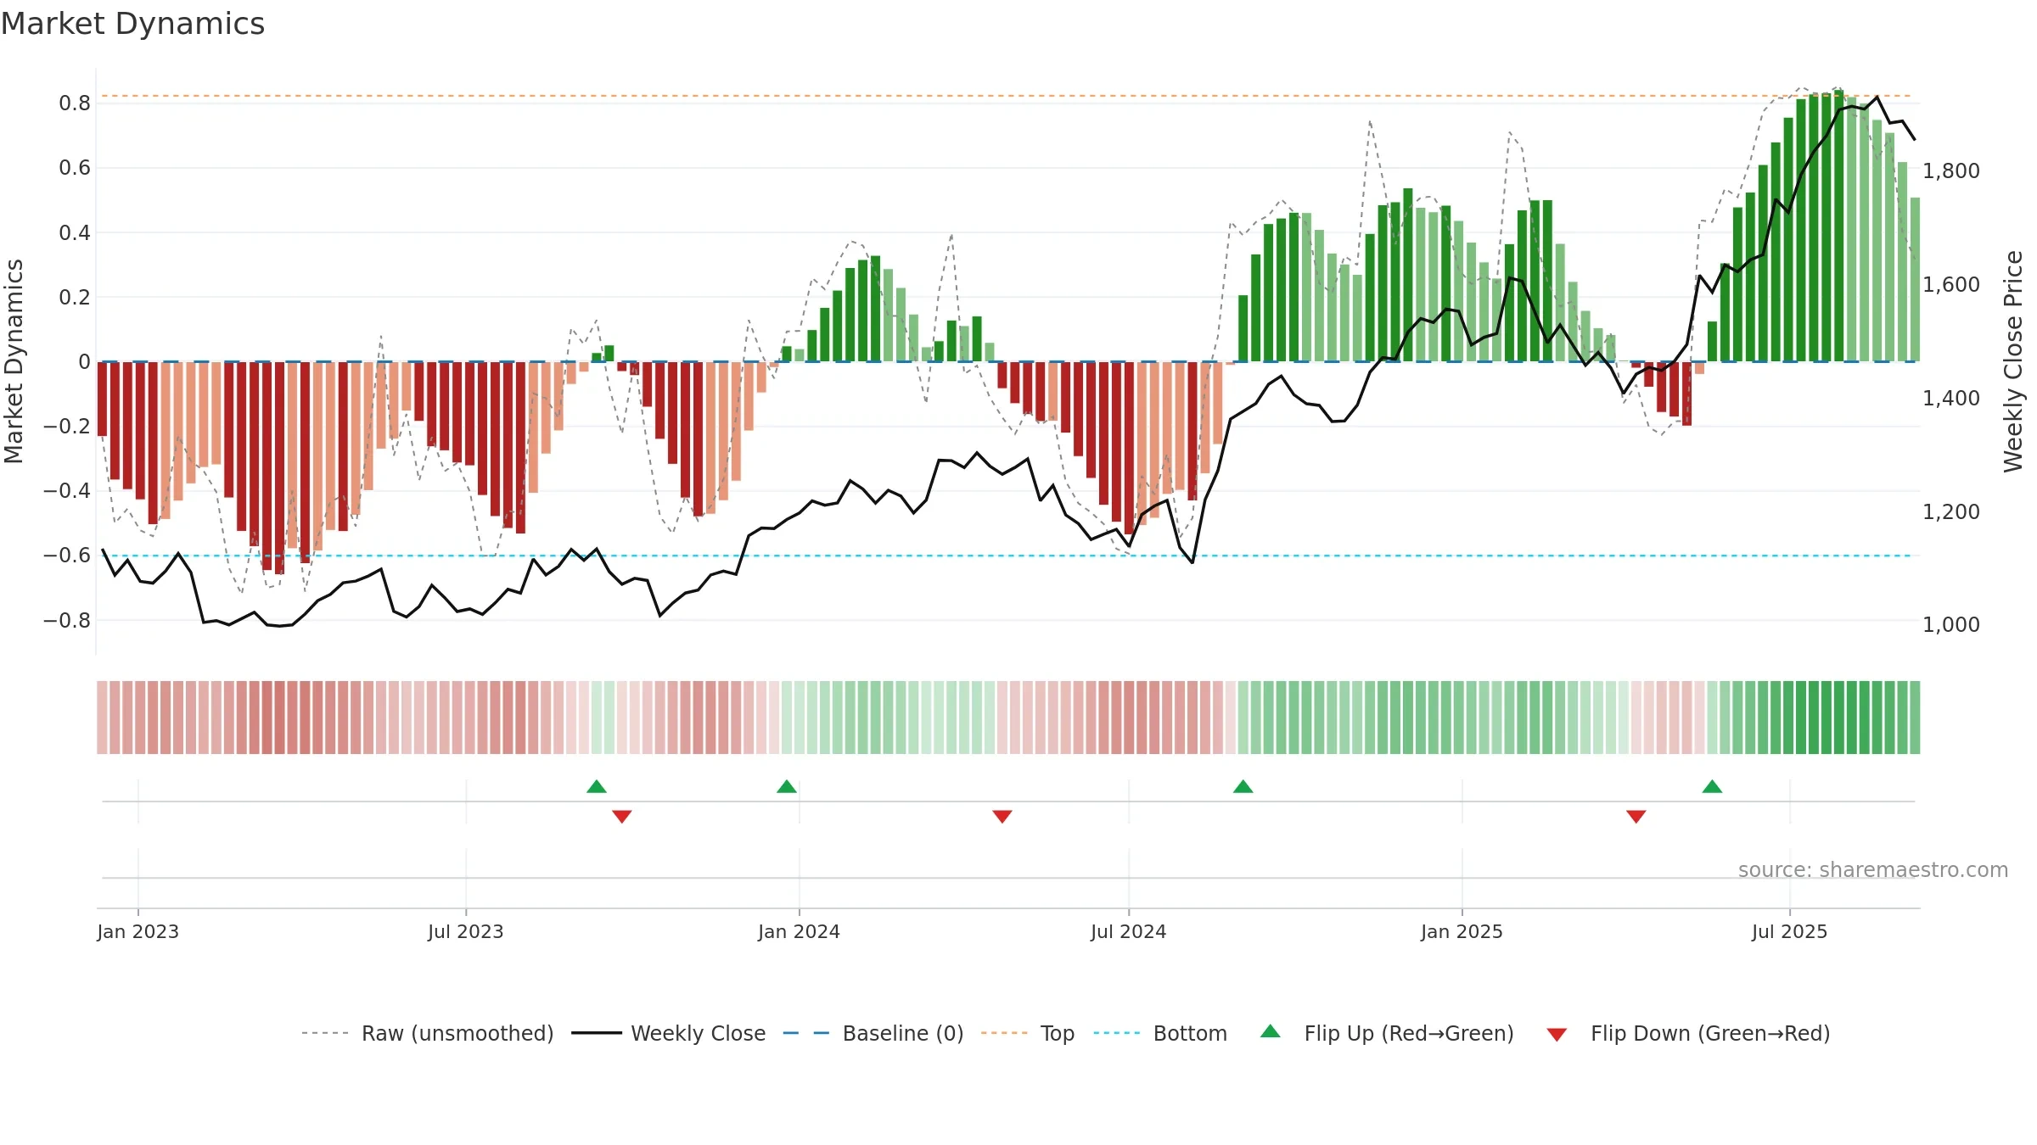Toggle the Baseline (0) legend entry
2037x1145 pixels.
[x=873, y=1033]
